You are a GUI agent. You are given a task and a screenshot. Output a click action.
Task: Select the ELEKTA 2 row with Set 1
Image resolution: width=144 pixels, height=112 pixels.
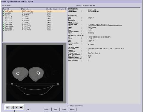(x=34, y=17)
